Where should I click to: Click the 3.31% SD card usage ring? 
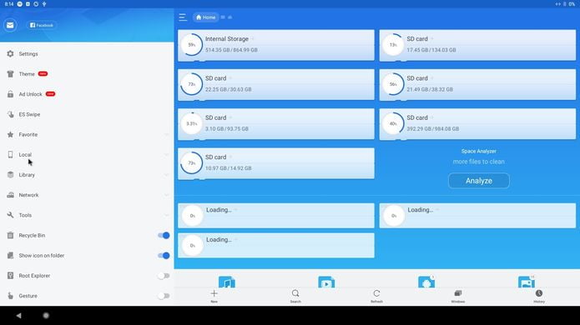192,123
